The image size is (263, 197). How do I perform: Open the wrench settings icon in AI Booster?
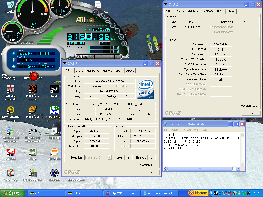[x=102, y=16]
